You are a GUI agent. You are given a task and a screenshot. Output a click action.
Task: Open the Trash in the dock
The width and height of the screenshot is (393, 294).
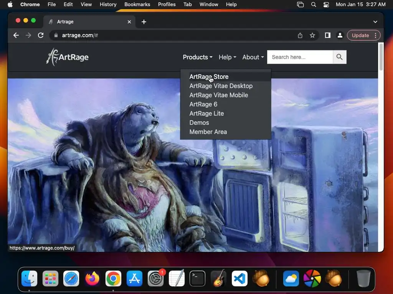point(363,278)
